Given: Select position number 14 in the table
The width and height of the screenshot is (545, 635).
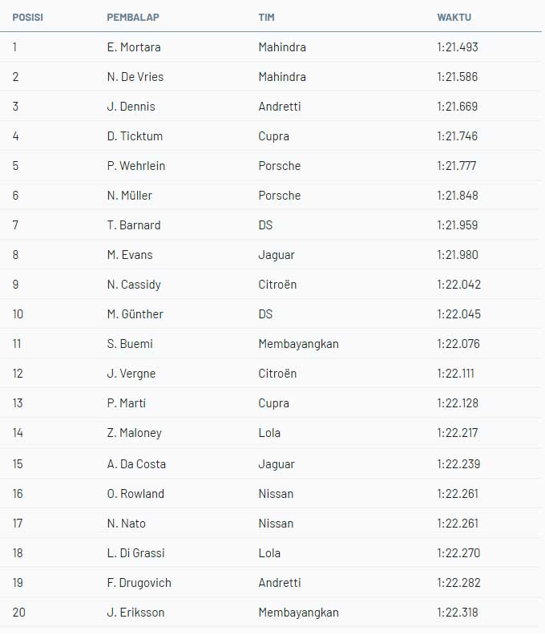Looking at the screenshot, I should (18, 433).
